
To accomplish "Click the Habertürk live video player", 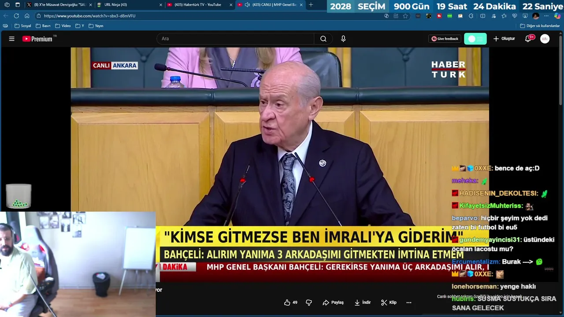I will [280, 165].
